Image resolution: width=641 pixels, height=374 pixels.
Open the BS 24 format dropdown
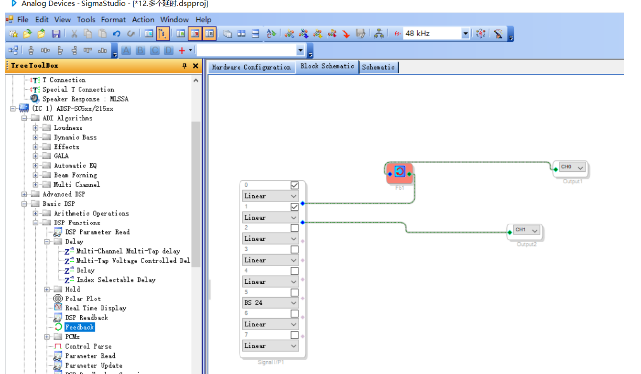(270, 302)
